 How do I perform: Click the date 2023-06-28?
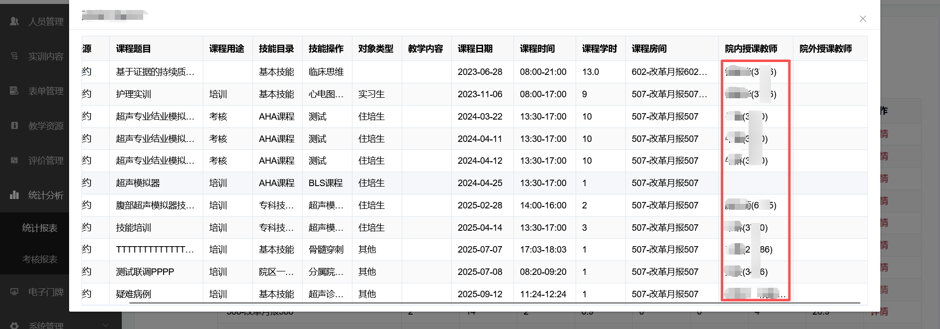[x=480, y=72]
